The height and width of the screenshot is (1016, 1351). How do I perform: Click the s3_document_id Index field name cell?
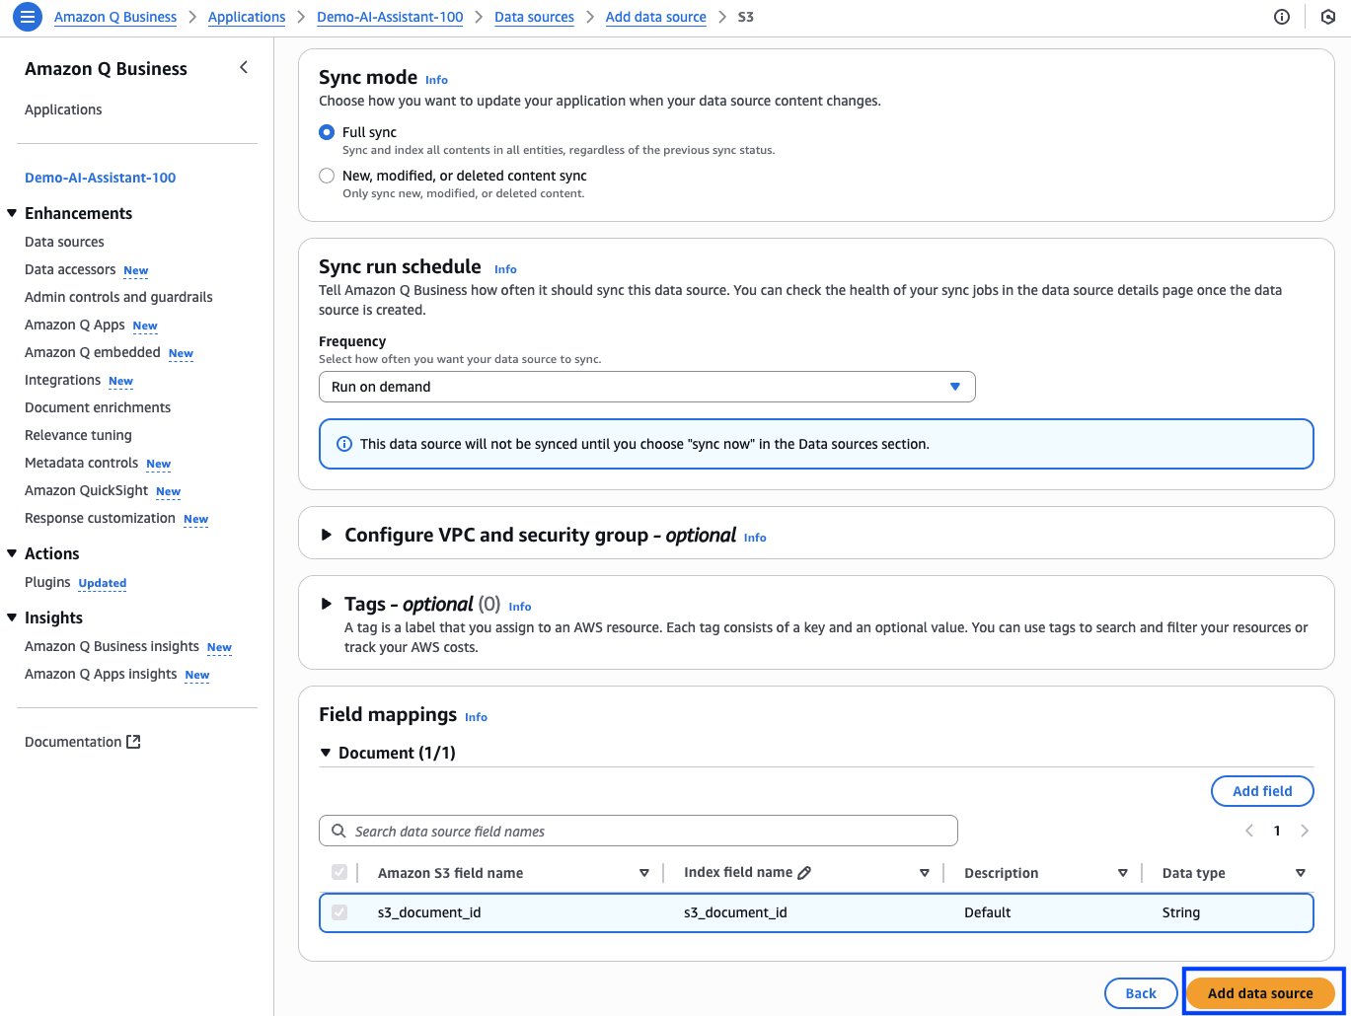point(735,912)
